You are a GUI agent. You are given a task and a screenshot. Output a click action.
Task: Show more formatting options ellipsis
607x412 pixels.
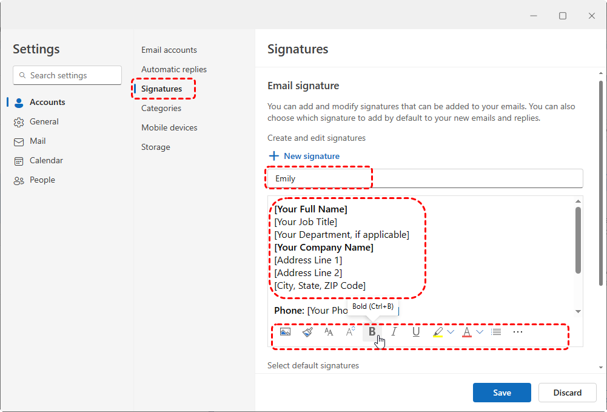point(517,332)
